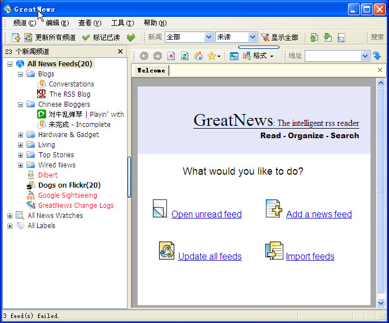Click the Import feeds link
389x323 pixels.
[x=310, y=256]
